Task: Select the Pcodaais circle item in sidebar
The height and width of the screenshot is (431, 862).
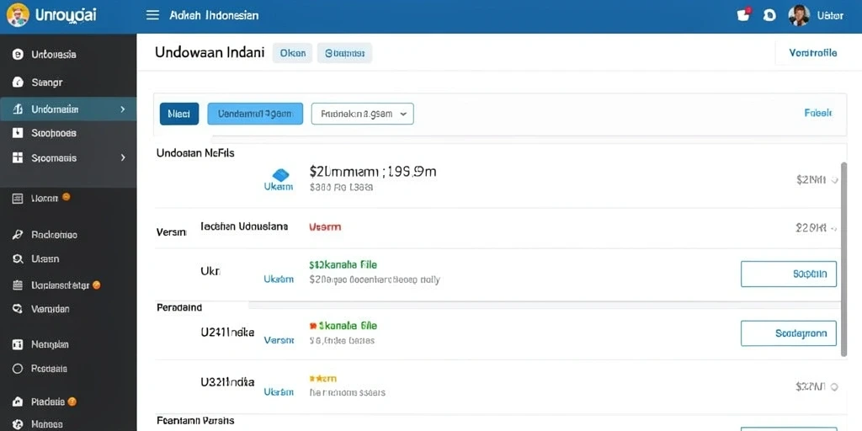Action: point(18,369)
